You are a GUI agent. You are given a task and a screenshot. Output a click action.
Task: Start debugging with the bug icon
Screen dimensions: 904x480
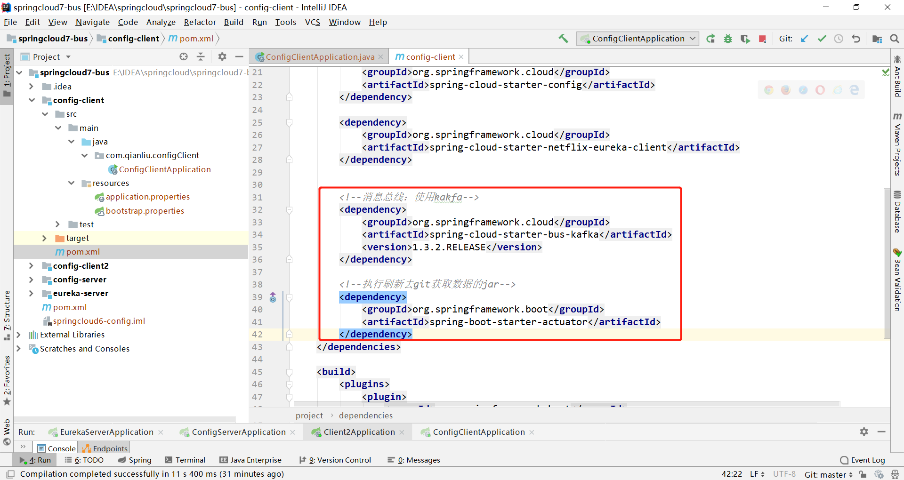pos(728,39)
